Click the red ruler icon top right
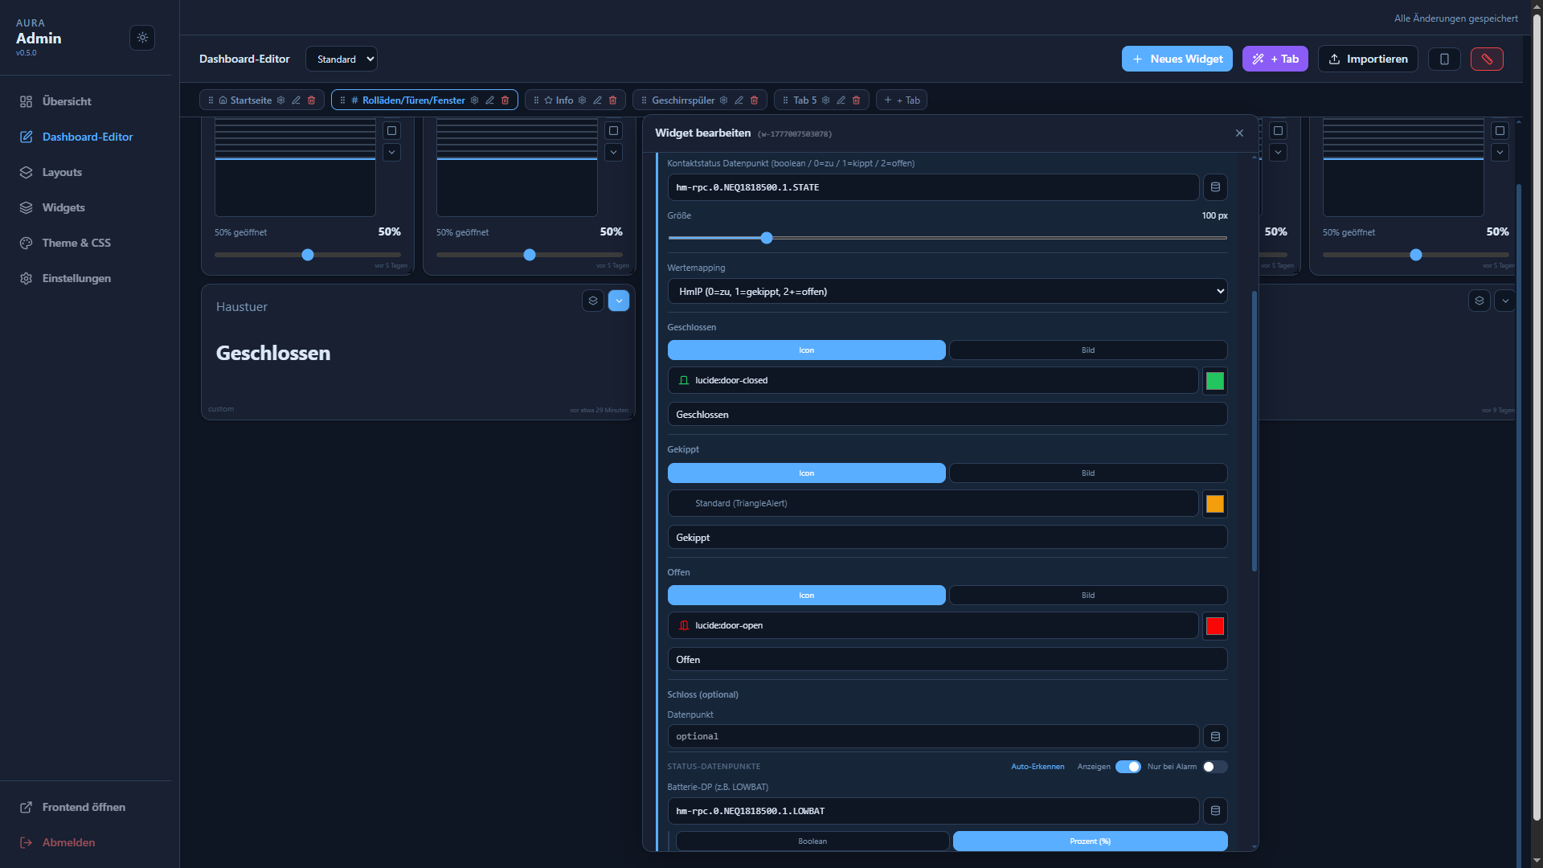The width and height of the screenshot is (1543, 868). coord(1487,59)
